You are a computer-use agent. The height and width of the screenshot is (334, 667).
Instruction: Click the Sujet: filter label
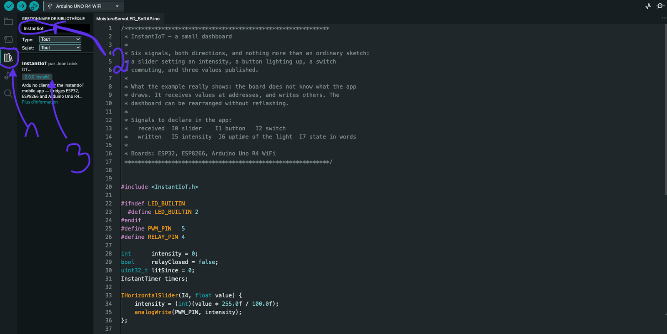28,48
